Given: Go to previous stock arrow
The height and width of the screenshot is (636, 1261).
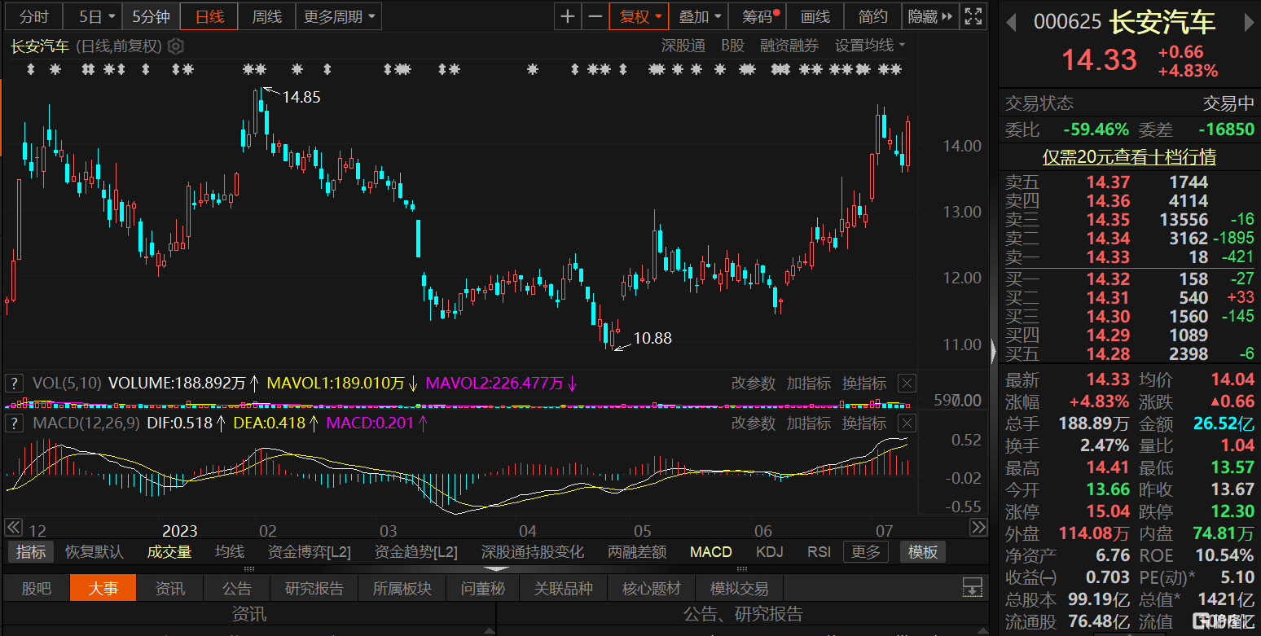Looking at the screenshot, I should click(x=1012, y=23).
